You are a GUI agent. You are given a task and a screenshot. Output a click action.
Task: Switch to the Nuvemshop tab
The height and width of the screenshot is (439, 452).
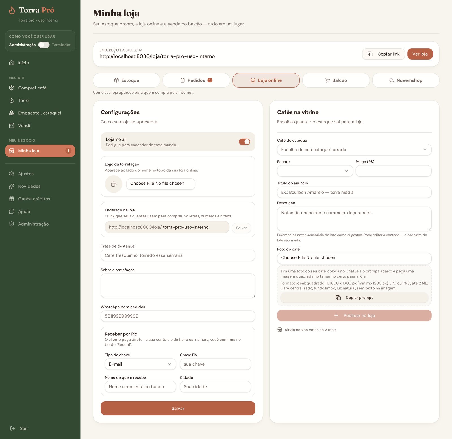click(x=406, y=80)
